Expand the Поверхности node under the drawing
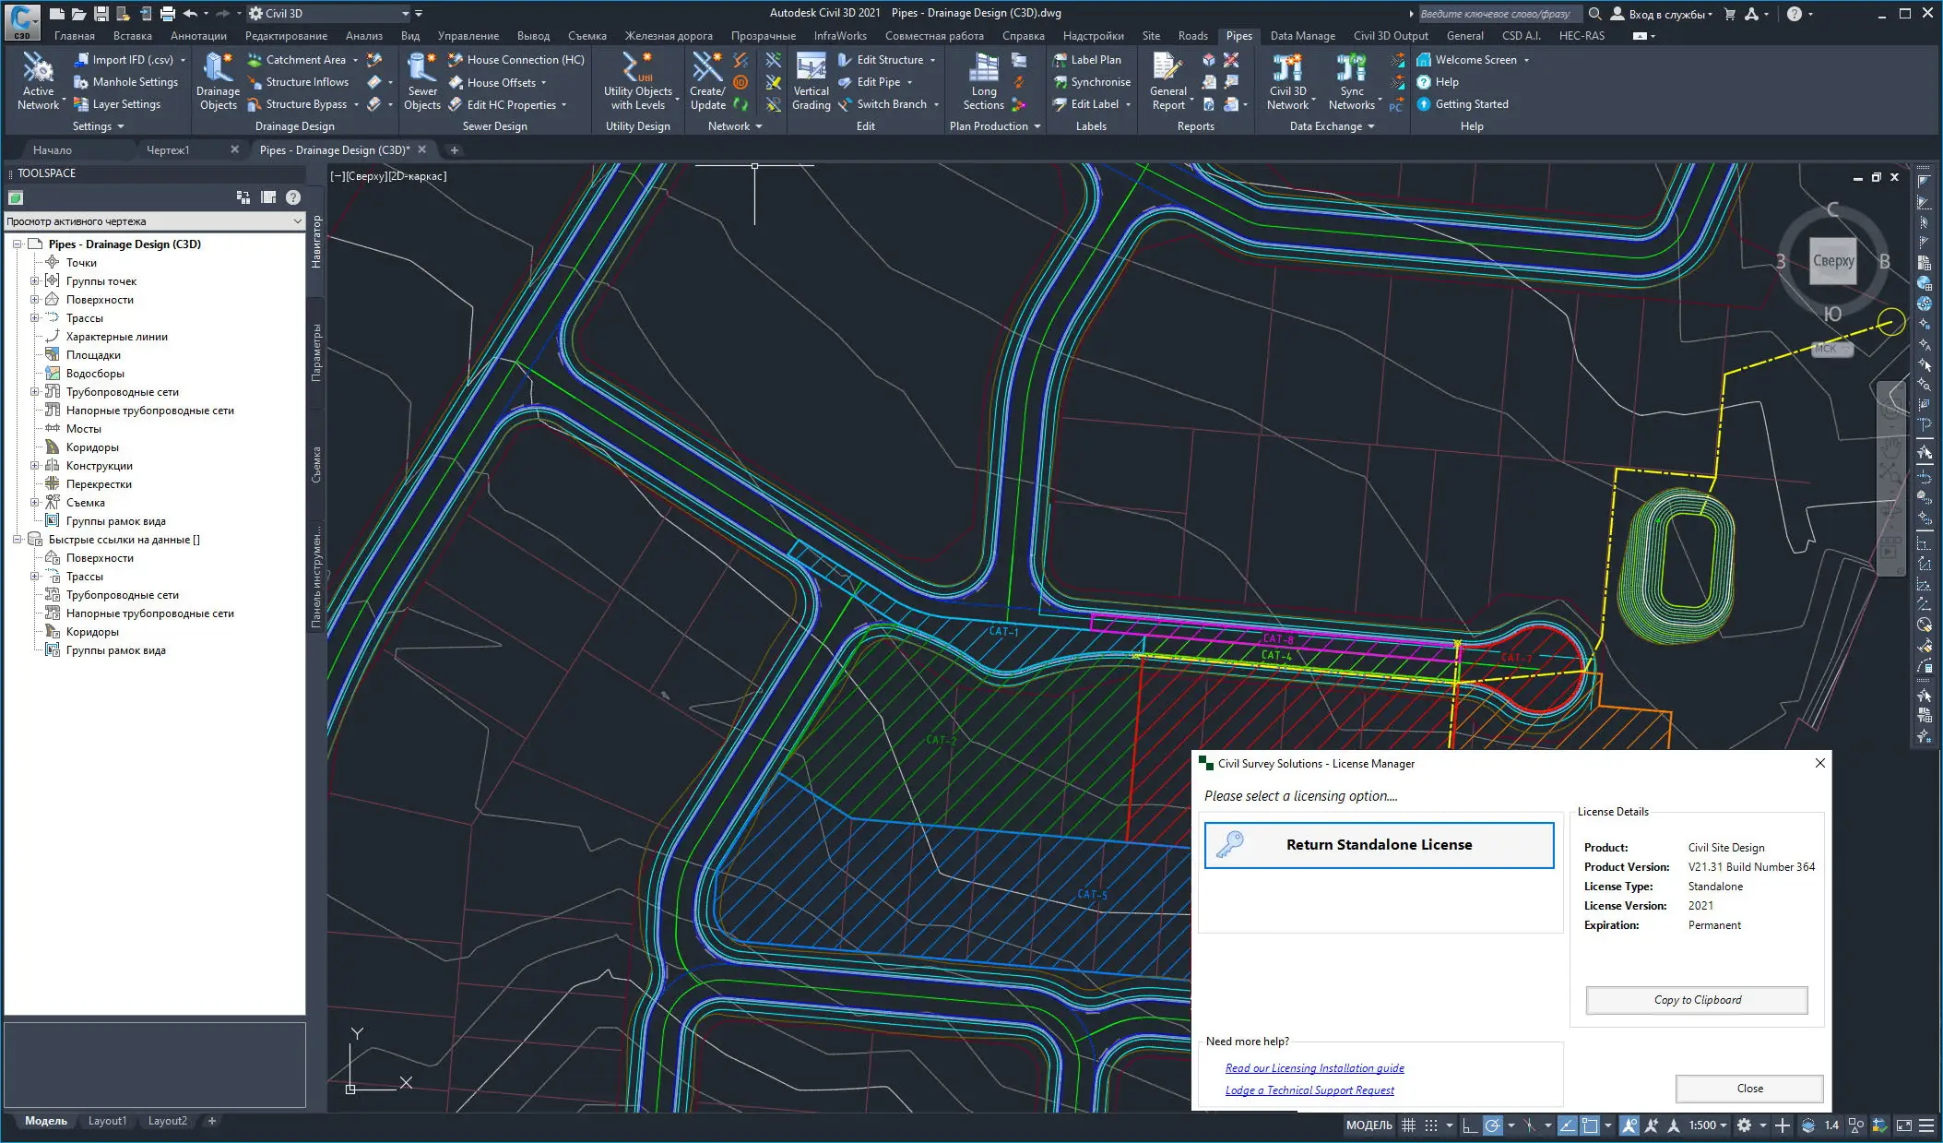1943x1143 pixels. click(x=34, y=300)
